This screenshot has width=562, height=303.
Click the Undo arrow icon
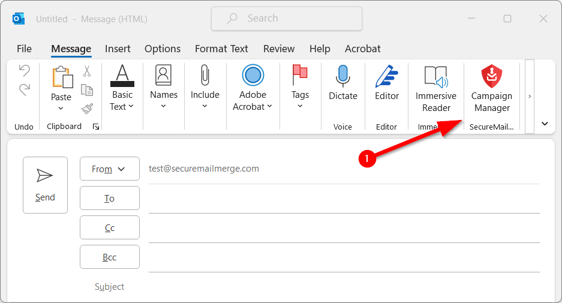click(x=25, y=71)
